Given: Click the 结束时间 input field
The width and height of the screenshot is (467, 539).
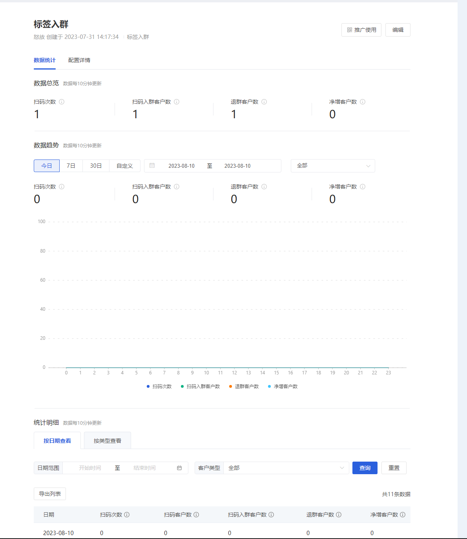Looking at the screenshot, I should coord(144,468).
